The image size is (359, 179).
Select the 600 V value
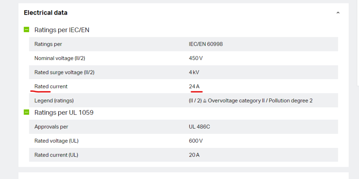[x=196, y=141]
